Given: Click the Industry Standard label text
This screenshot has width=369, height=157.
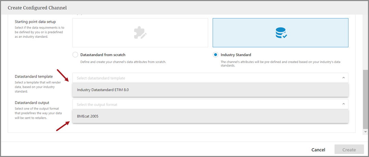Looking at the screenshot, I should pos(236,55).
